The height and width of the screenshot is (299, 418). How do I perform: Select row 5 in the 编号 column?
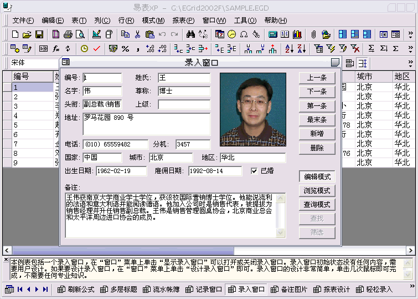(x=33, y=125)
